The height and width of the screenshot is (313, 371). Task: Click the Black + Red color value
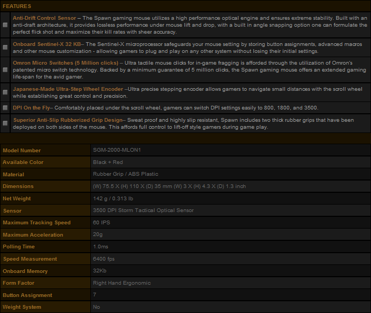[108, 162]
